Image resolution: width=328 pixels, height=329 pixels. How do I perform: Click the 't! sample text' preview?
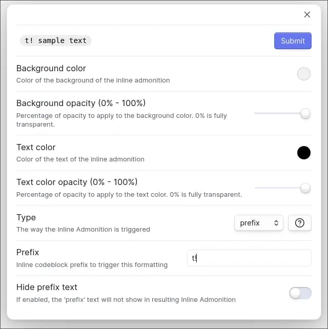point(56,40)
